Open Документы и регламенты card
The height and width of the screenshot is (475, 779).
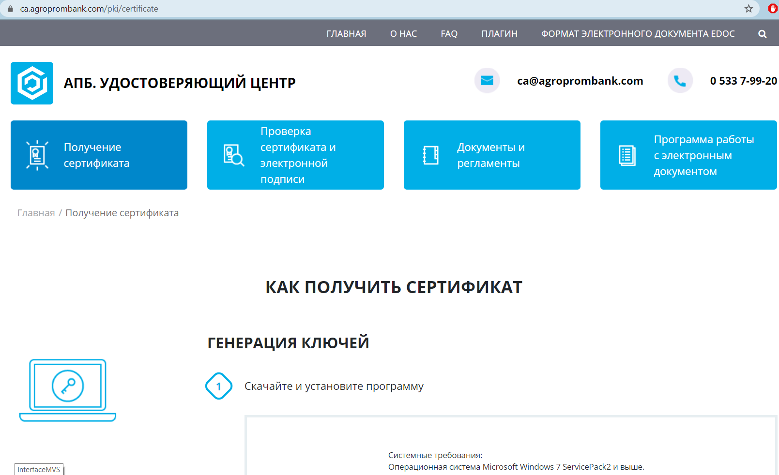pyautogui.click(x=492, y=155)
